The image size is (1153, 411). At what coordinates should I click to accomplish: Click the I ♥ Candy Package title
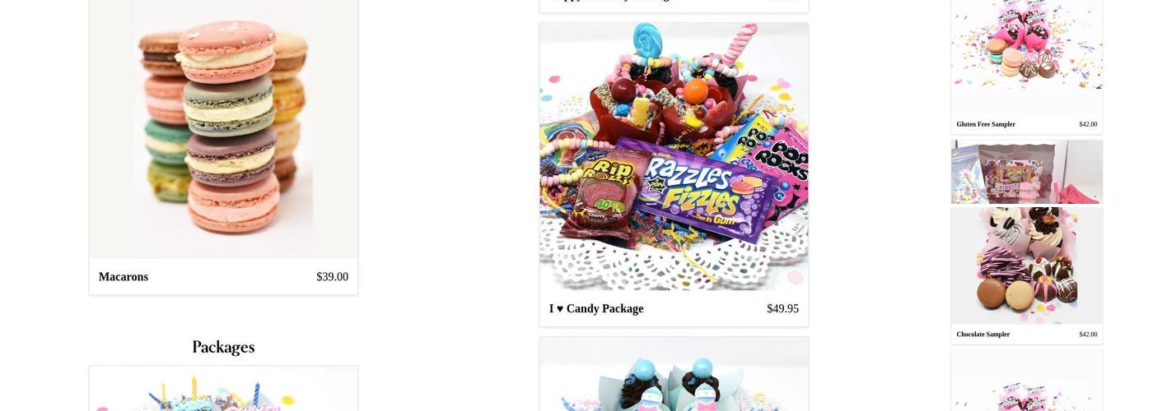click(596, 309)
